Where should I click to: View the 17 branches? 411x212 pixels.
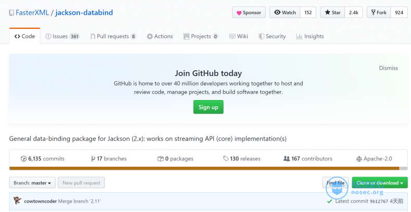pyautogui.click(x=109, y=159)
